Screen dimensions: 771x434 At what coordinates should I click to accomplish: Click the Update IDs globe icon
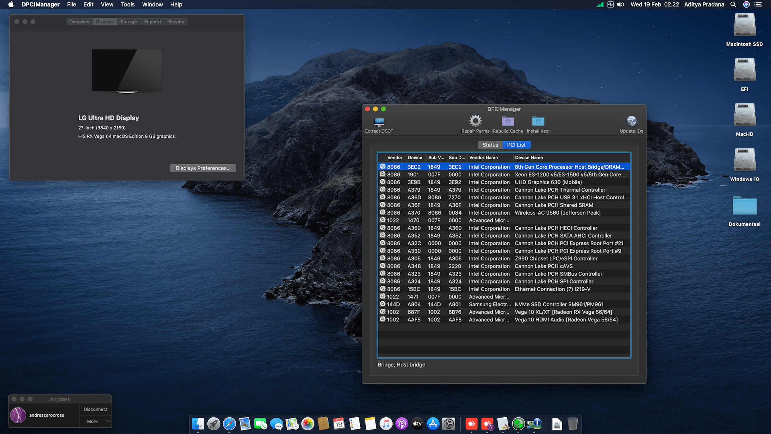pyautogui.click(x=631, y=121)
